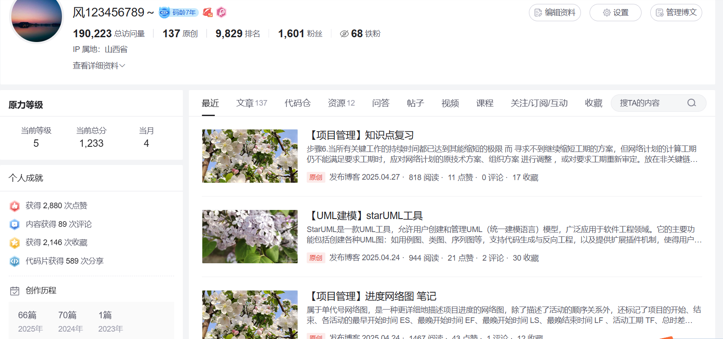The height and width of the screenshot is (339, 723).
Task: Click 1,601 粉丝 followers count
Action: coord(300,34)
